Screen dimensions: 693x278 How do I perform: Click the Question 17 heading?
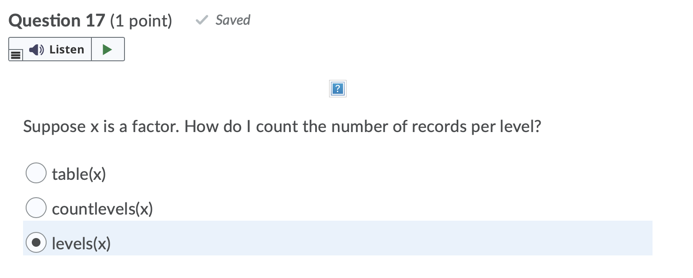pos(57,20)
